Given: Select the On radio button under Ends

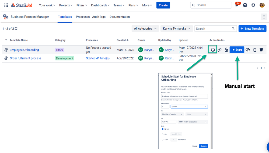Looking at the screenshot, I should click(x=163, y=134).
